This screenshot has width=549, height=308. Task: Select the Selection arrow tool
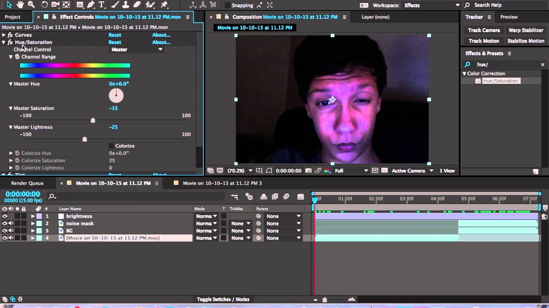pos(9,5)
